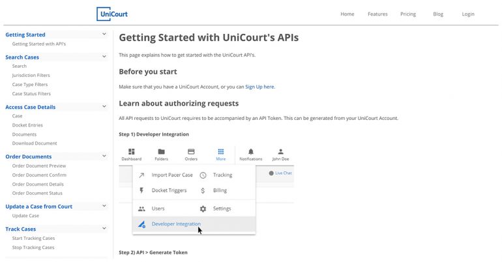Click the Step 1) Developer Integration text

click(154, 134)
